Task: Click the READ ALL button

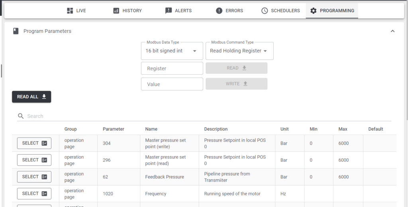Action: point(31,97)
